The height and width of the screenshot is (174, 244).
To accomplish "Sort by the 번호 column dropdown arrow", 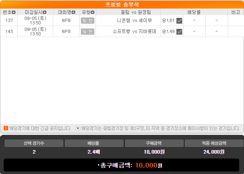I will point(14,12).
